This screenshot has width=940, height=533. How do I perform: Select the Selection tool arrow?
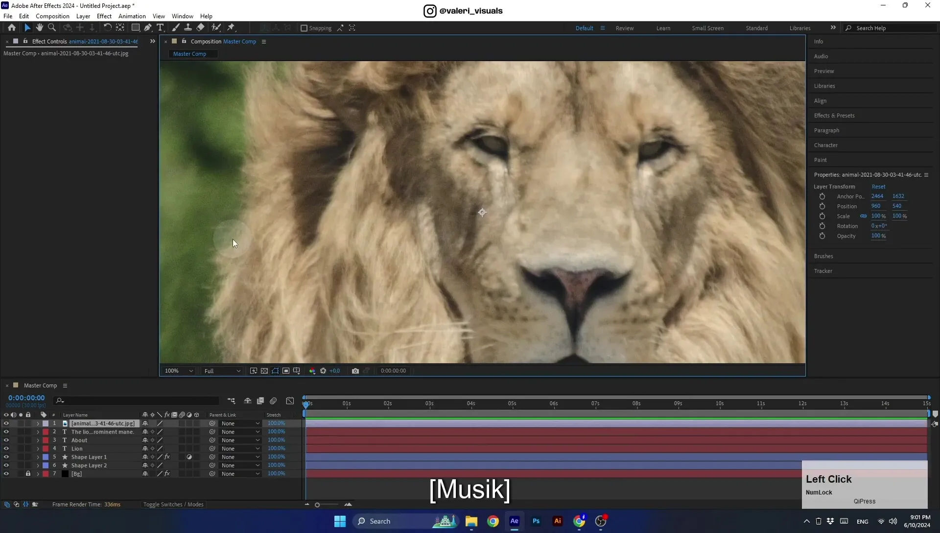coord(27,28)
